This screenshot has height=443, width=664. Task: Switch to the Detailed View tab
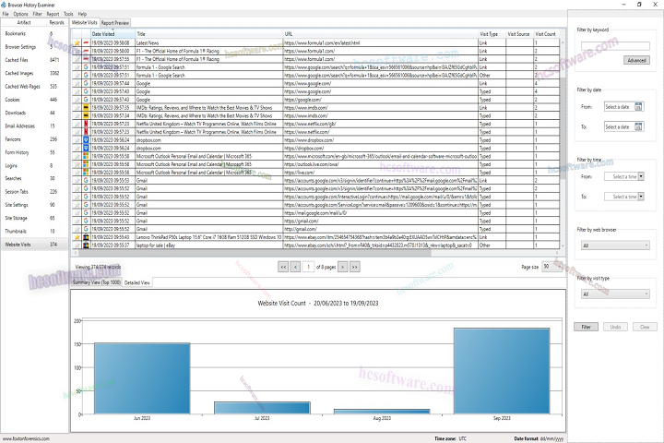138,282
